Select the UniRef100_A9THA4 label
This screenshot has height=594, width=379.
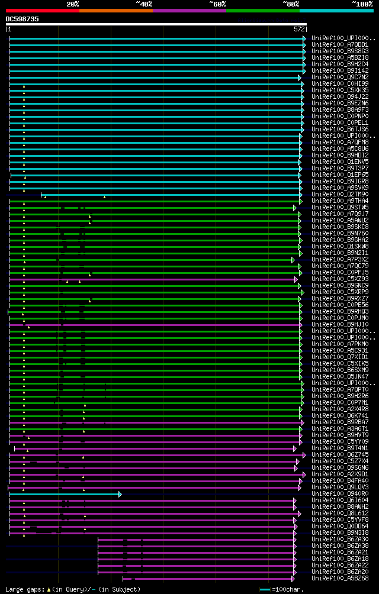click(x=340, y=201)
